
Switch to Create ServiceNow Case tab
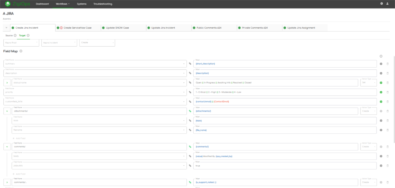[x=78, y=28]
